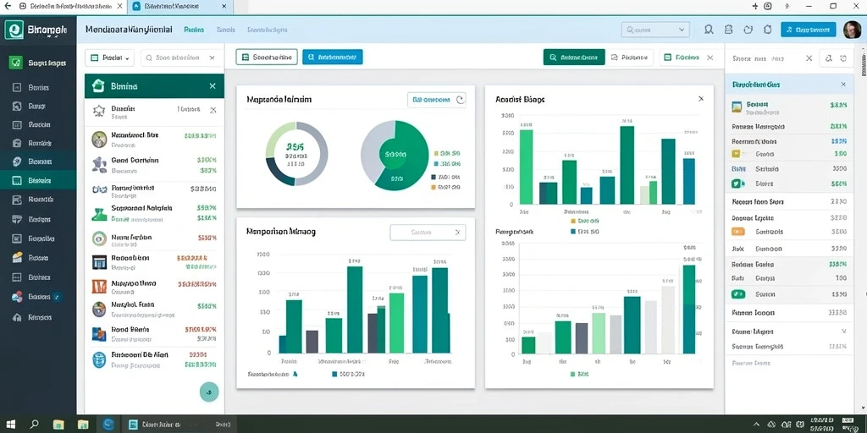The width and height of the screenshot is (867, 433).
Task: Open the user avatar in top-right corner
Action: pyautogui.click(x=852, y=30)
